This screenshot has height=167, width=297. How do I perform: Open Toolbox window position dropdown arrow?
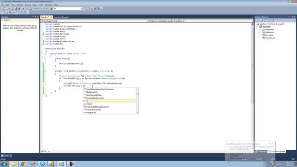click(33, 17)
